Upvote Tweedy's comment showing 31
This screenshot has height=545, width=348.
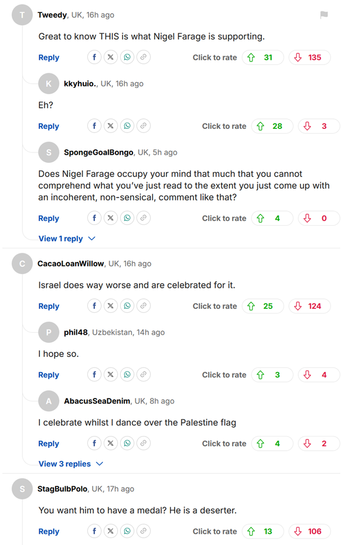coord(263,57)
